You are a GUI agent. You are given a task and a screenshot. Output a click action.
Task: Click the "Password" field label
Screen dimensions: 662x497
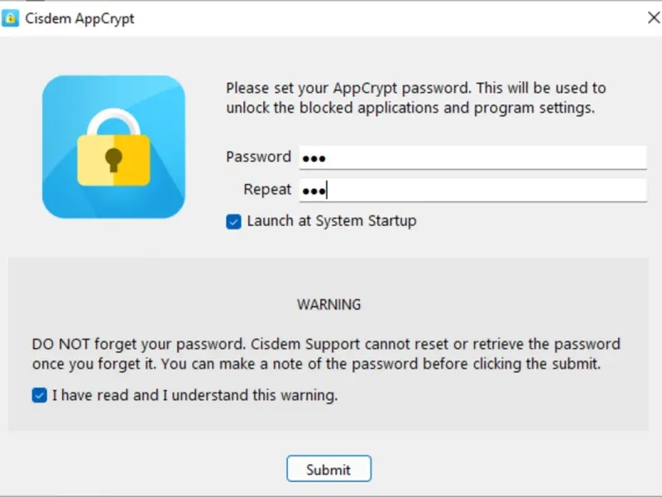[258, 157]
